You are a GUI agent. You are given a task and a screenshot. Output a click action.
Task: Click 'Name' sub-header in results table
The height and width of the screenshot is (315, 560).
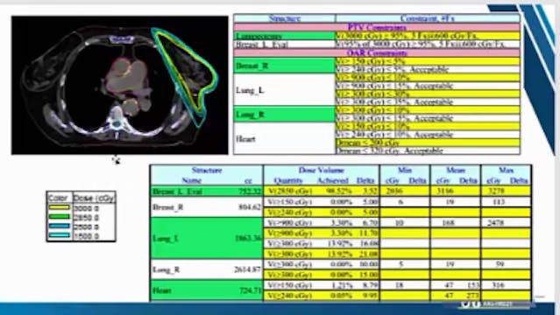point(192,181)
